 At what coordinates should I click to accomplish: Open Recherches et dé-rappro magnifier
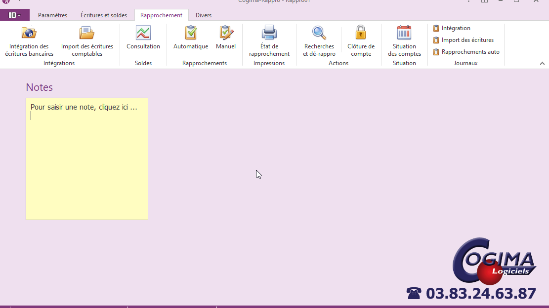click(x=319, y=34)
